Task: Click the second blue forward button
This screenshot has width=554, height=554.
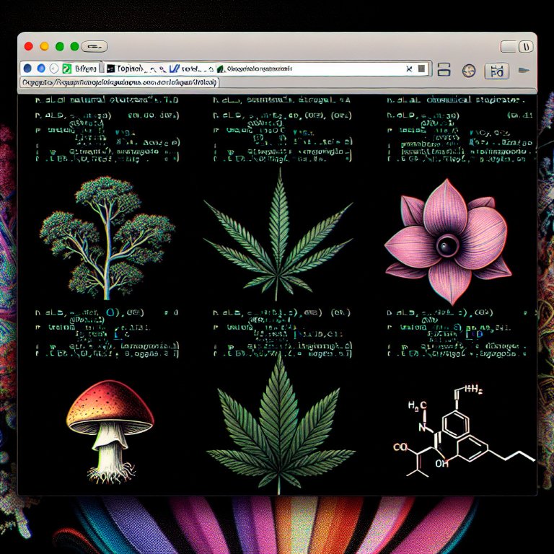Action: click(41, 69)
